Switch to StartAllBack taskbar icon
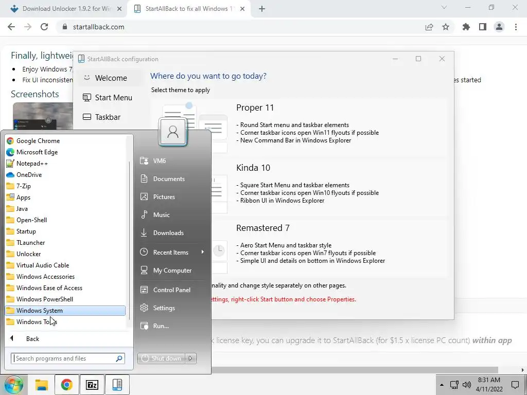 pyautogui.click(x=117, y=385)
